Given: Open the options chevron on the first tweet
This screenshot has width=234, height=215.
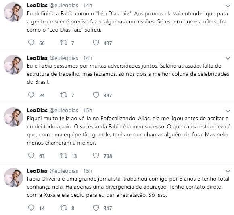Looking at the screenshot, I should pyautogui.click(x=228, y=6).
